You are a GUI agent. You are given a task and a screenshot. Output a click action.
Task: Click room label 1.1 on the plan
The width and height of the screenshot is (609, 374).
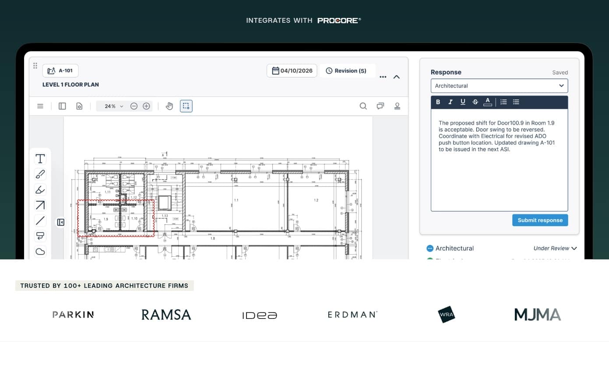click(236, 200)
